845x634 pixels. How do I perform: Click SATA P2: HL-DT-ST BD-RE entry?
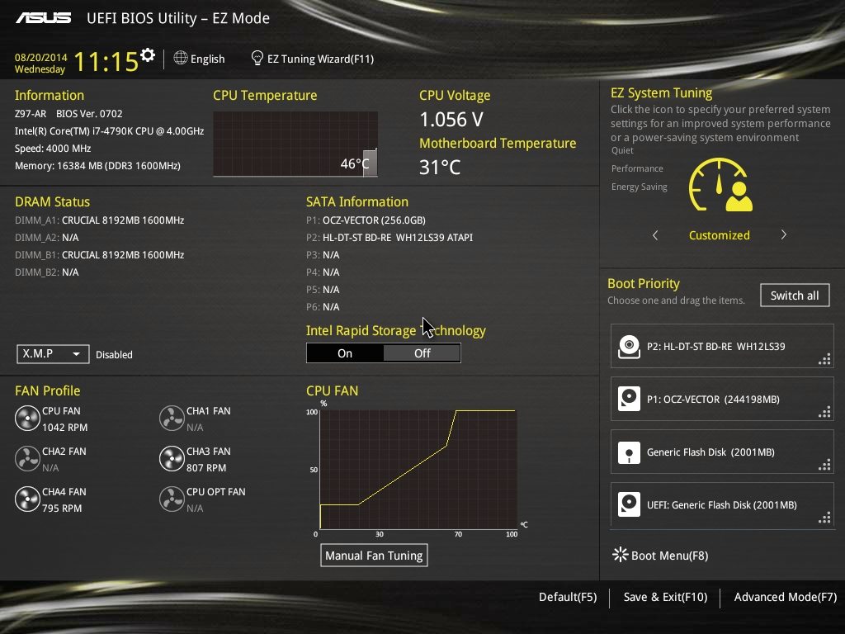389,237
